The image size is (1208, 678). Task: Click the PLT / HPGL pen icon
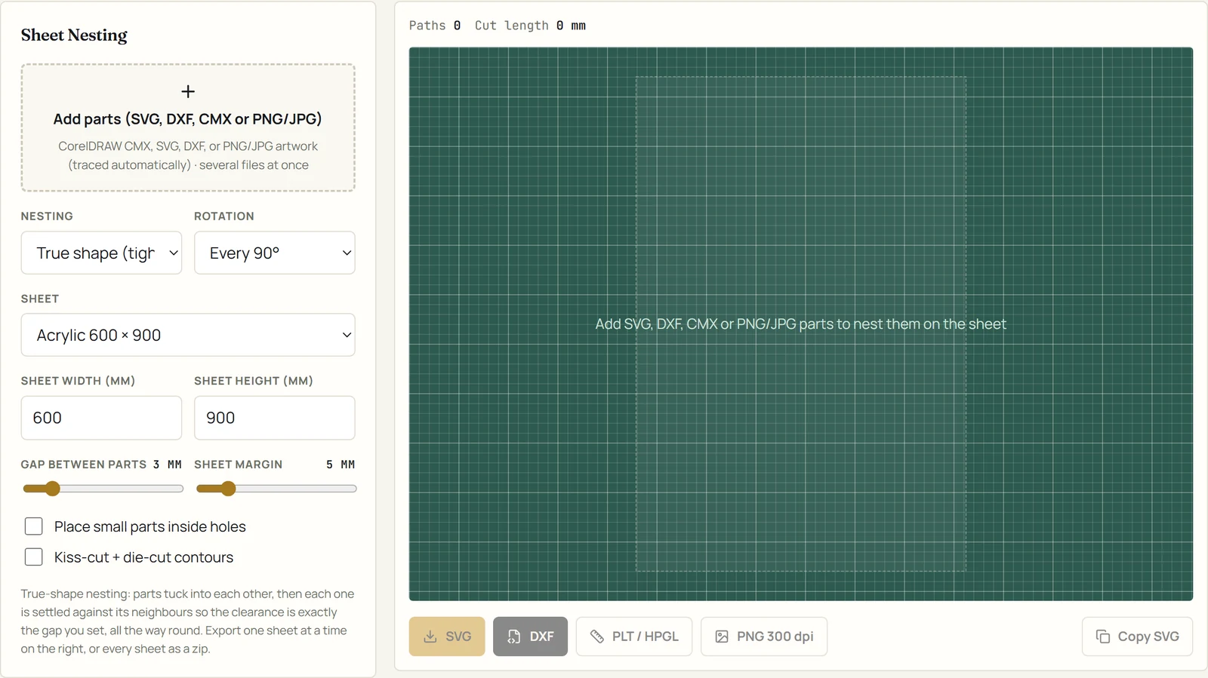pos(597,637)
